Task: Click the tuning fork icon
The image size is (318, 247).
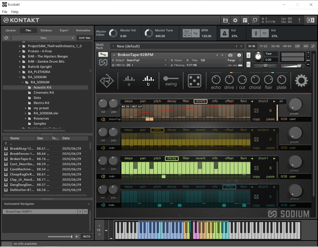Action: (x=256, y=33)
